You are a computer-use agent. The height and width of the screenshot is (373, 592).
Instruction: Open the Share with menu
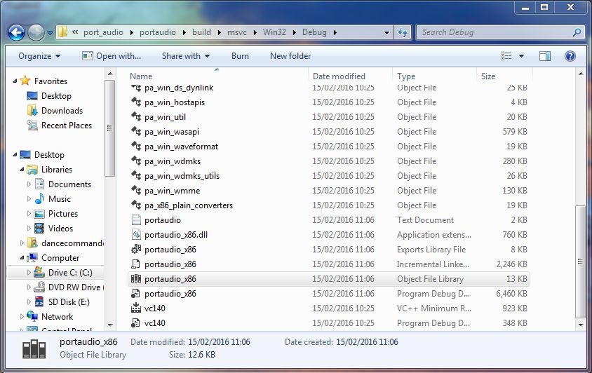186,56
